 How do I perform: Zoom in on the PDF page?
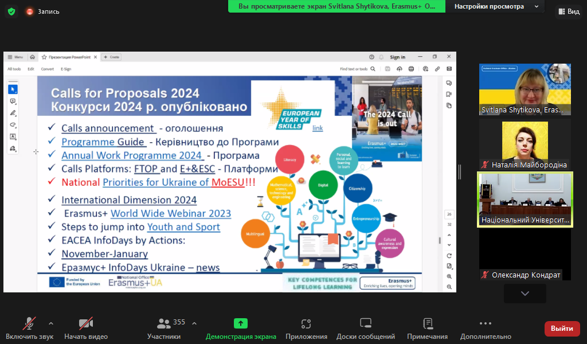(x=449, y=276)
